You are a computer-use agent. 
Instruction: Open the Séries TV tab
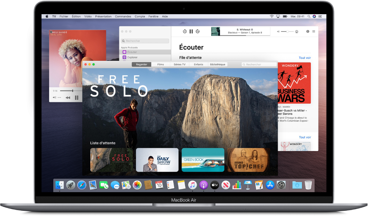coord(180,64)
